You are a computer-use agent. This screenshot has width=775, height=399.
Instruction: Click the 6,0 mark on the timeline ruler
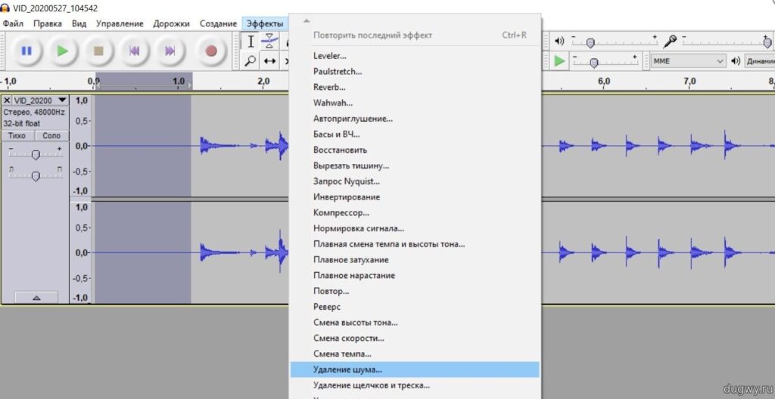tap(603, 81)
